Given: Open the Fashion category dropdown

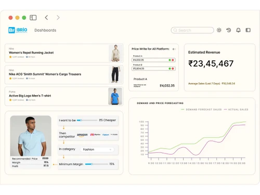Looking at the screenshot, I should point(97,149).
